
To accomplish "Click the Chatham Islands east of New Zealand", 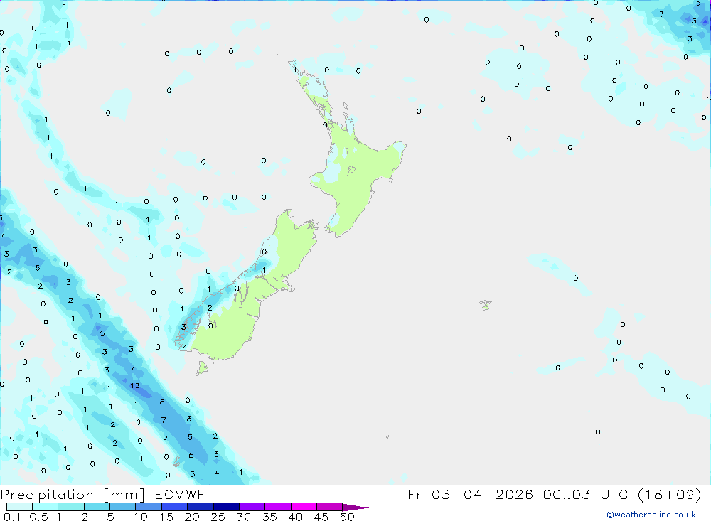I will (x=486, y=305).
